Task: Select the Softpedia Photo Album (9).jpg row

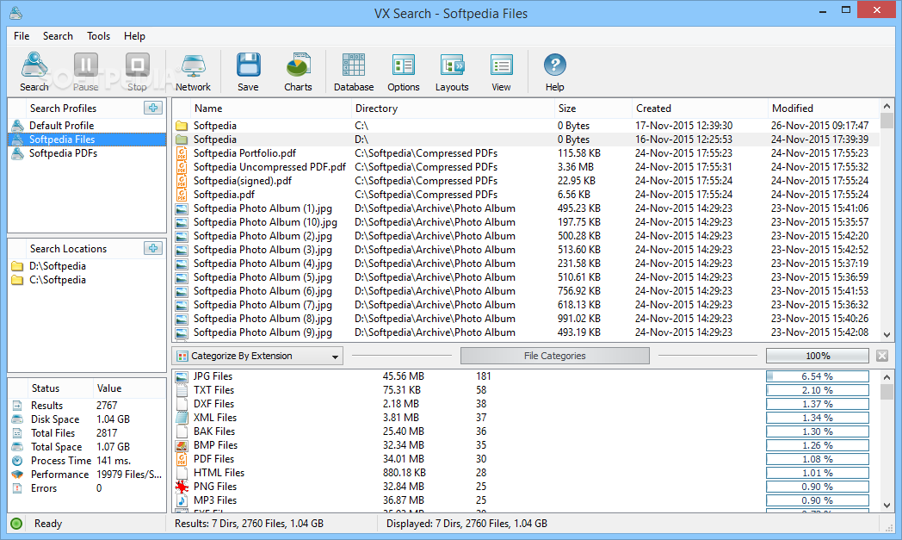Action: point(527,332)
